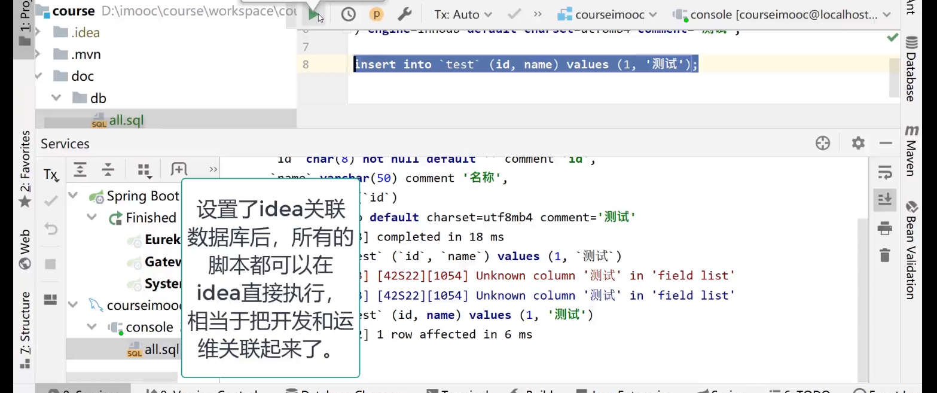Image resolution: width=937 pixels, height=393 pixels.
Task: Open the Web tool window tab
Action: (25, 249)
